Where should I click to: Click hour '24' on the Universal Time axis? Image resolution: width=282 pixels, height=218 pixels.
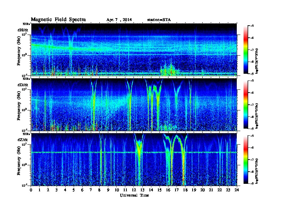click(237, 190)
